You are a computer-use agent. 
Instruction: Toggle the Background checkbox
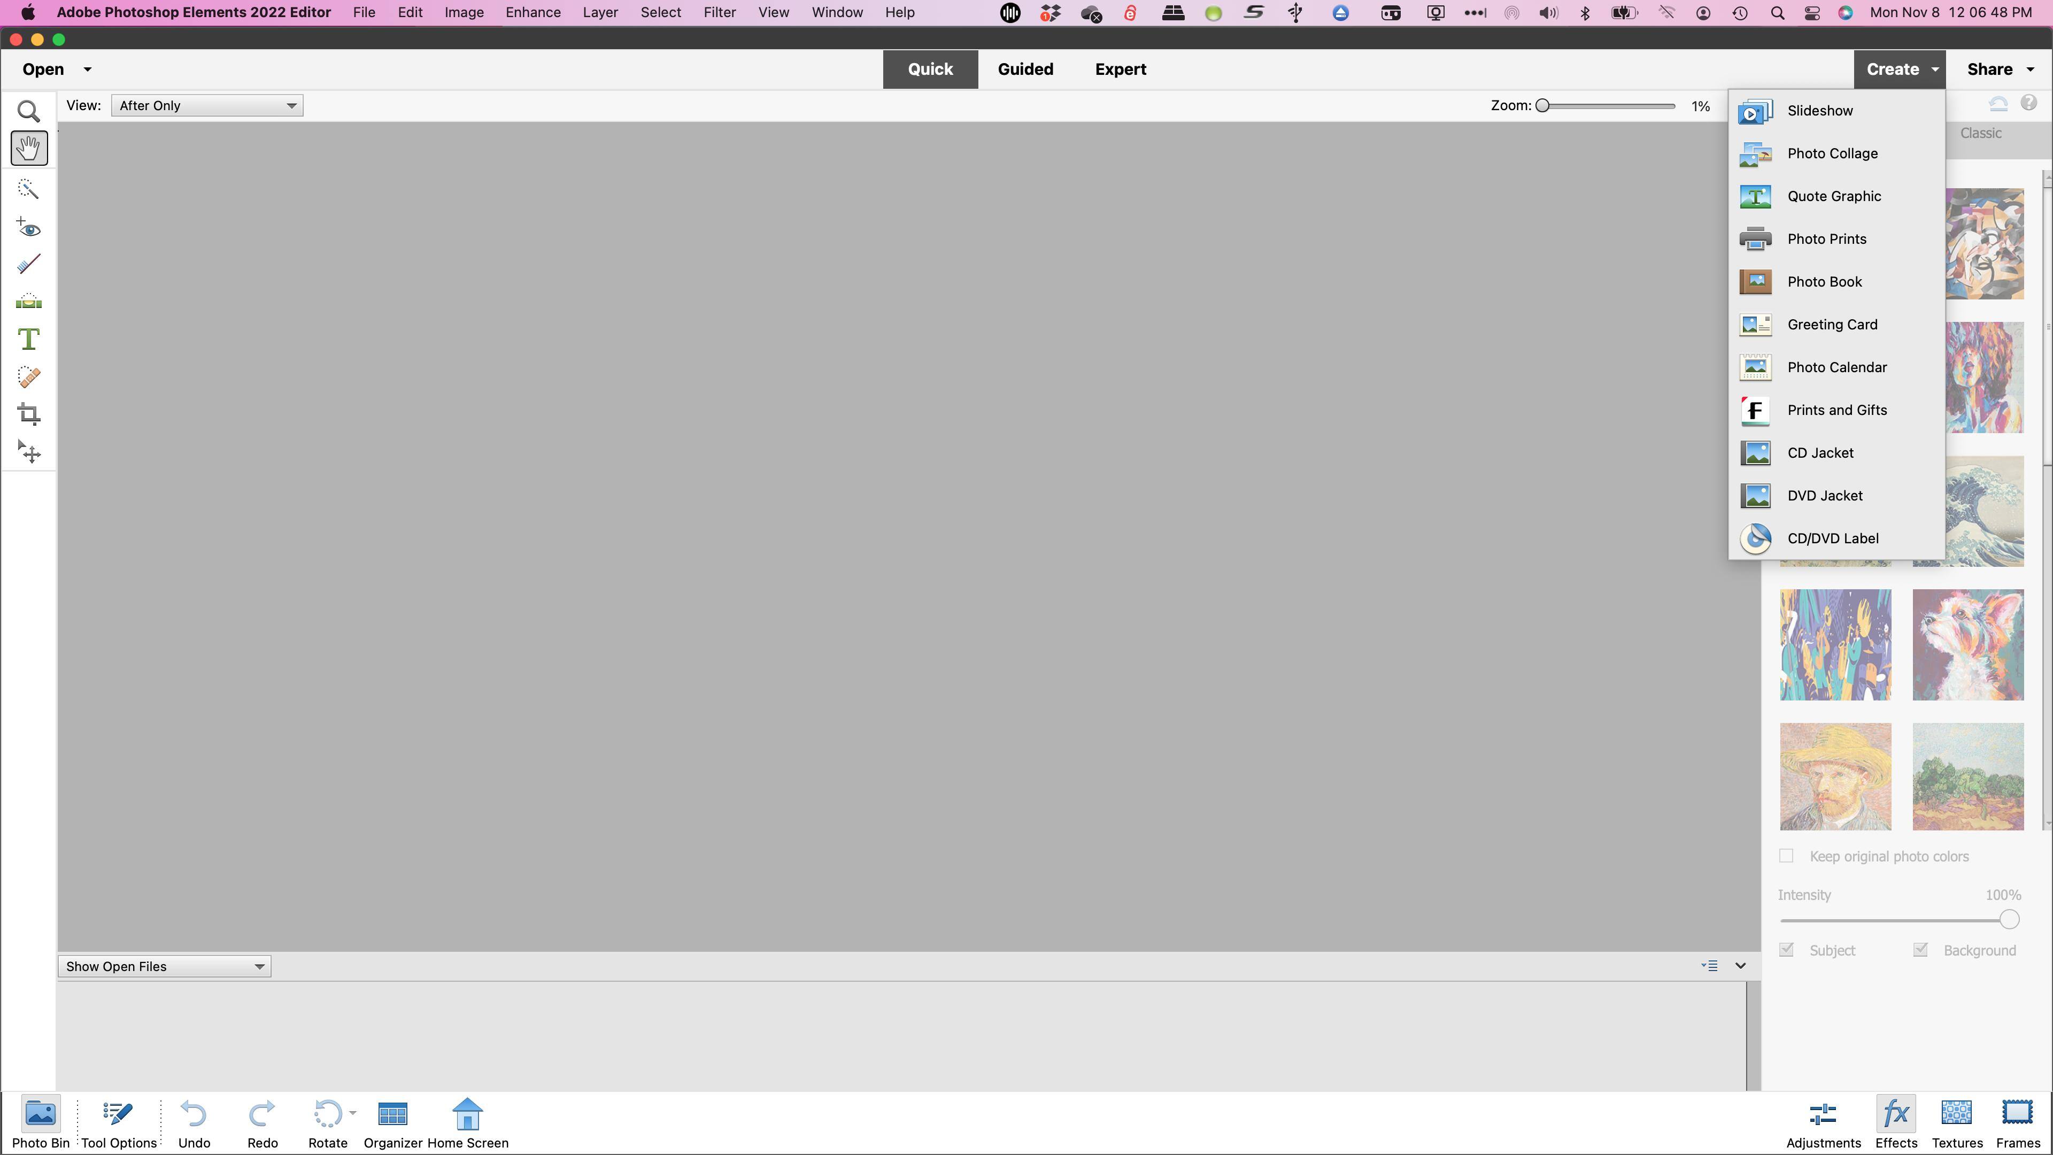click(1920, 949)
